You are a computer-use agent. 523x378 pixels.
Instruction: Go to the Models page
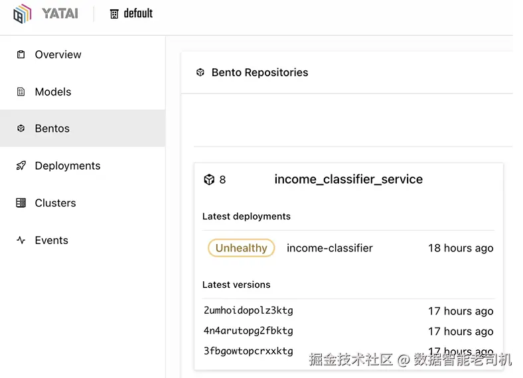[x=52, y=92]
